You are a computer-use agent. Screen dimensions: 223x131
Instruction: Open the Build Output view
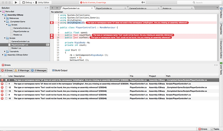(60, 70)
